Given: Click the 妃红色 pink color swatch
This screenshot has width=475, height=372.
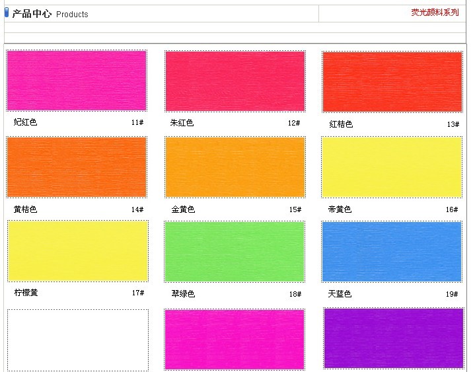Looking at the screenshot, I should coord(77,81).
